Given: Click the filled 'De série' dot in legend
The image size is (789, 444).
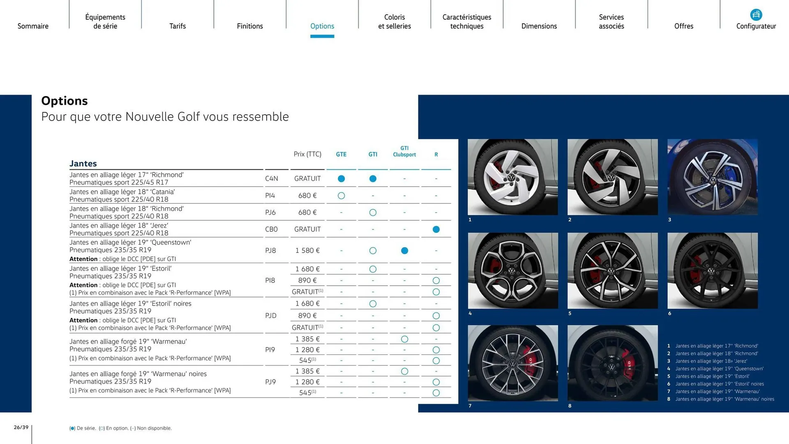Looking at the screenshot, I should [x=72, y=428].
